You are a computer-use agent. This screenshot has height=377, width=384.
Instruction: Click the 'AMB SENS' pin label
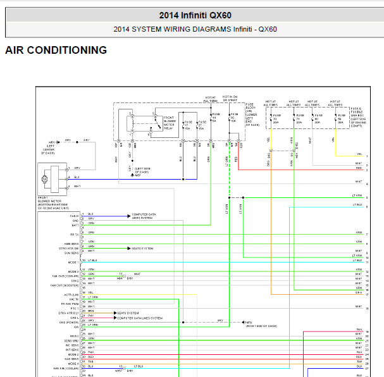pos(71,244)
